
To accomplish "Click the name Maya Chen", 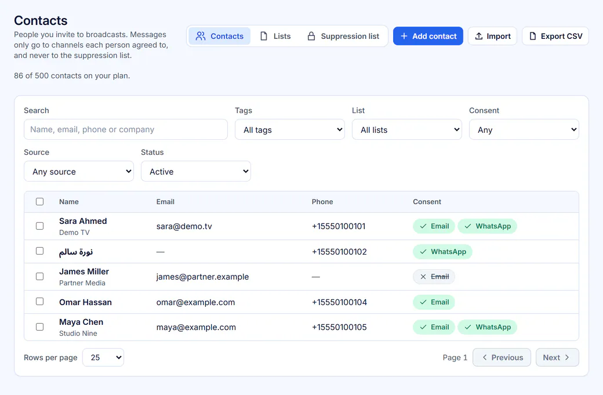I will pyautogui.click(x=81, y=322).
